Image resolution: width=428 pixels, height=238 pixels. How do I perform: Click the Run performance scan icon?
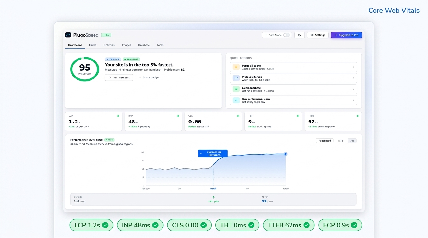(x=236, y=100)
